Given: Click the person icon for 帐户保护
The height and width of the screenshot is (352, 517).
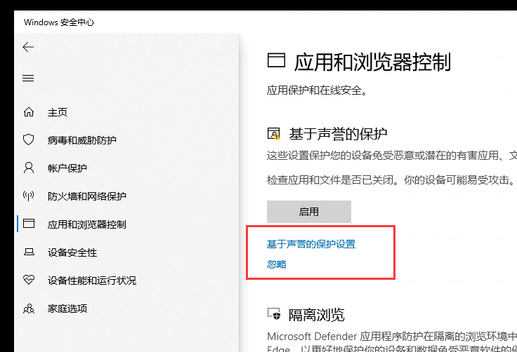Looking at the screenshot, I should (x=29, y=168).
